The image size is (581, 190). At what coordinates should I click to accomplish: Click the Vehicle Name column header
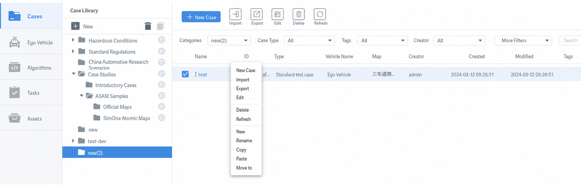coord(339,56)
